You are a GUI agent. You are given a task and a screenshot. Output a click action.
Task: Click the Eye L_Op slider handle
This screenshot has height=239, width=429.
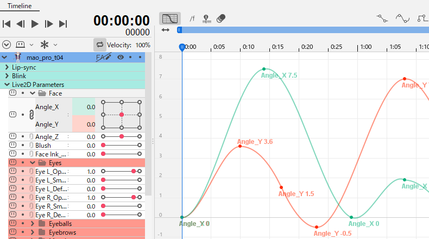(134, 171)
